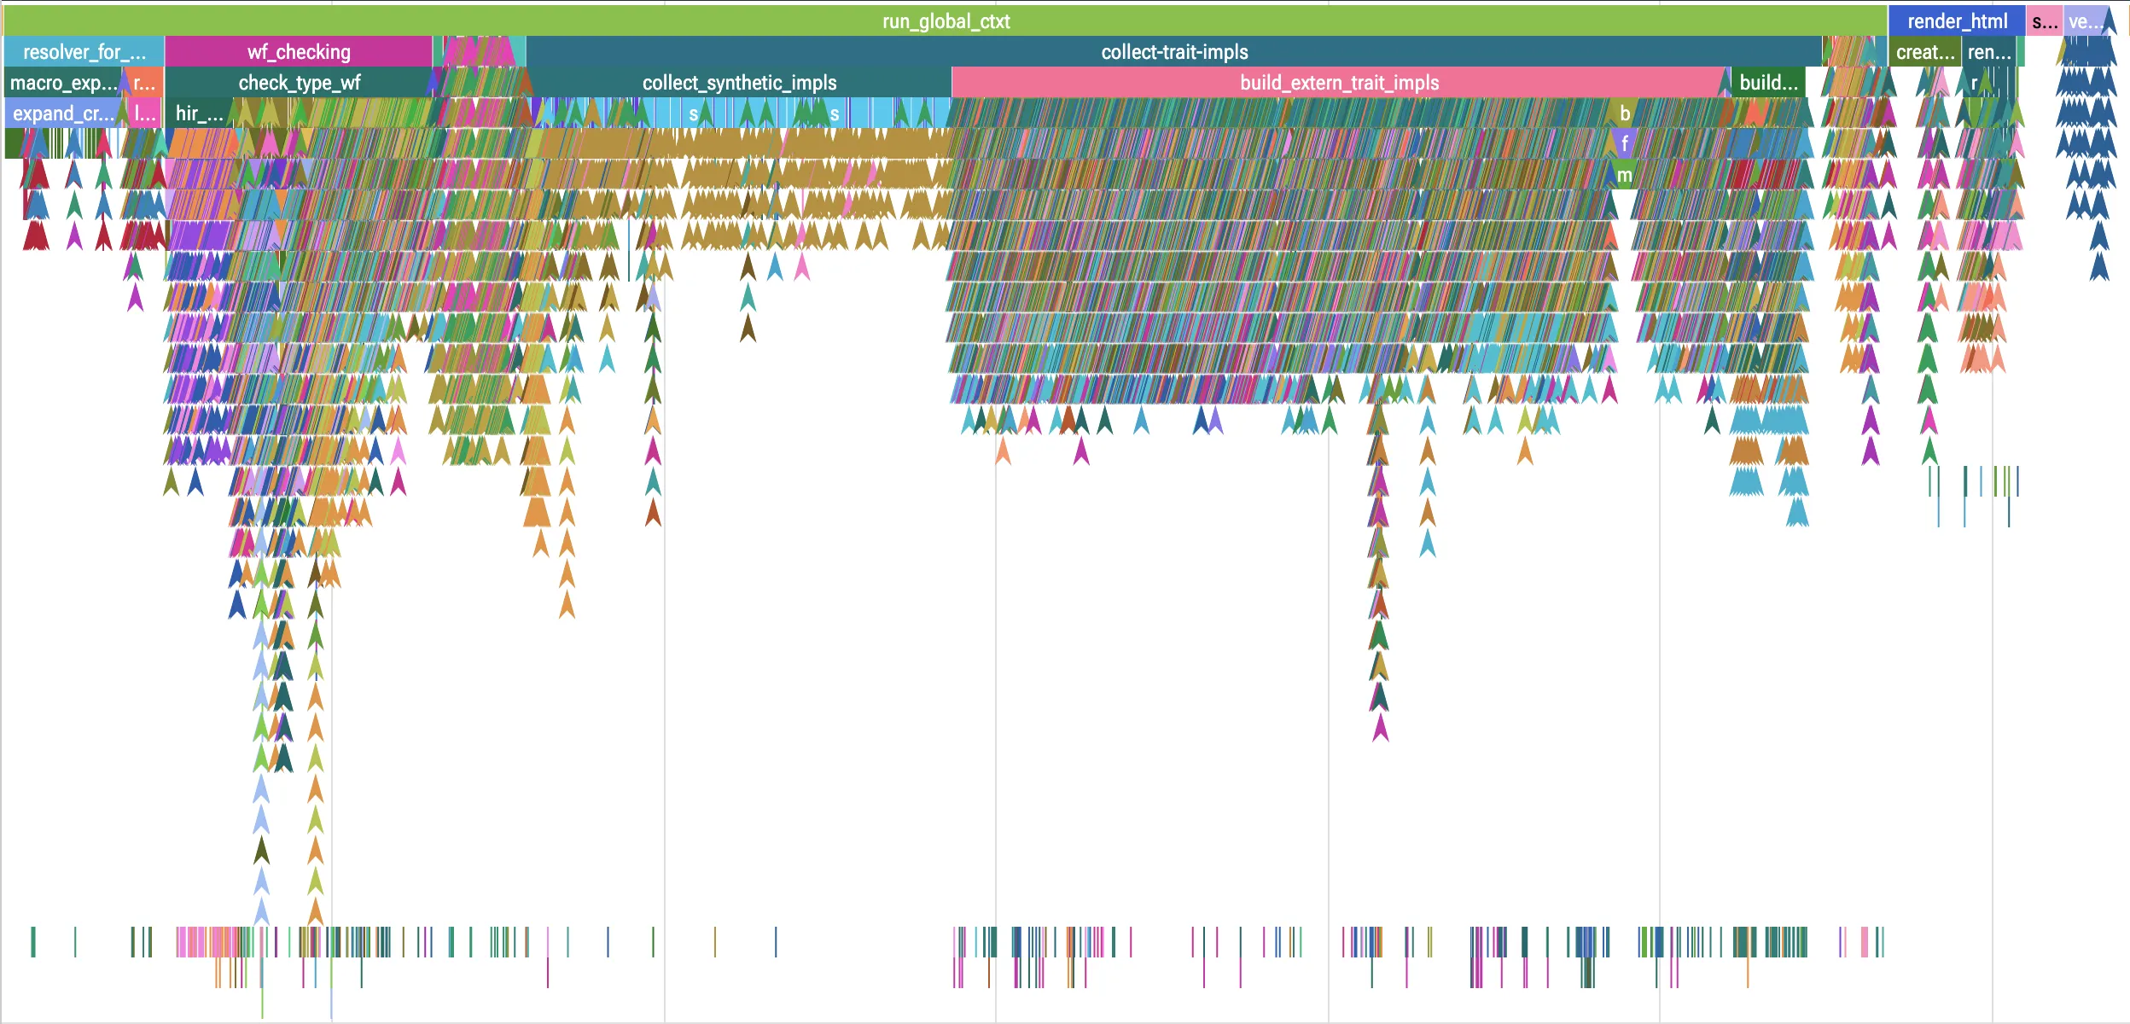
Task: Select the dark green build... block
Action: tap(1768, 83)
